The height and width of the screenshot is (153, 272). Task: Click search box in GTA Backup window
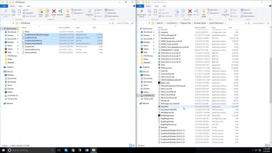coord(125,23)
